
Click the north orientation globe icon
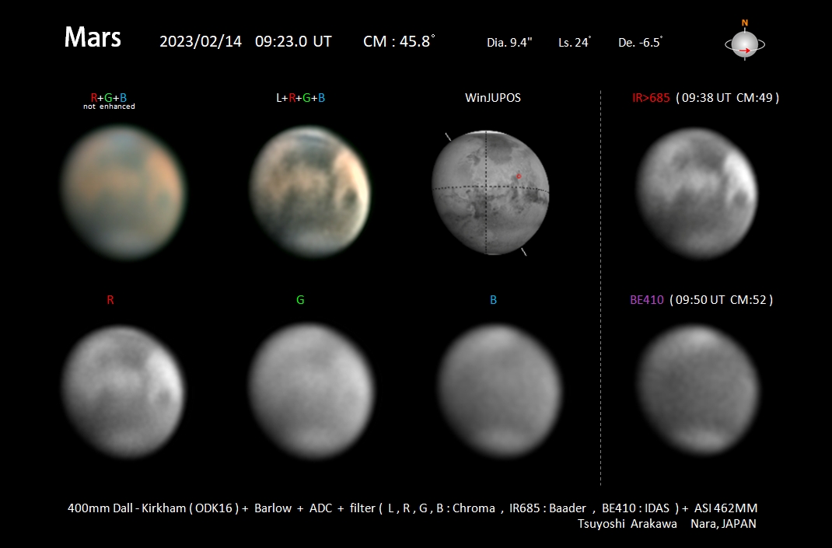pyautogui.click(x=744, y=44)
